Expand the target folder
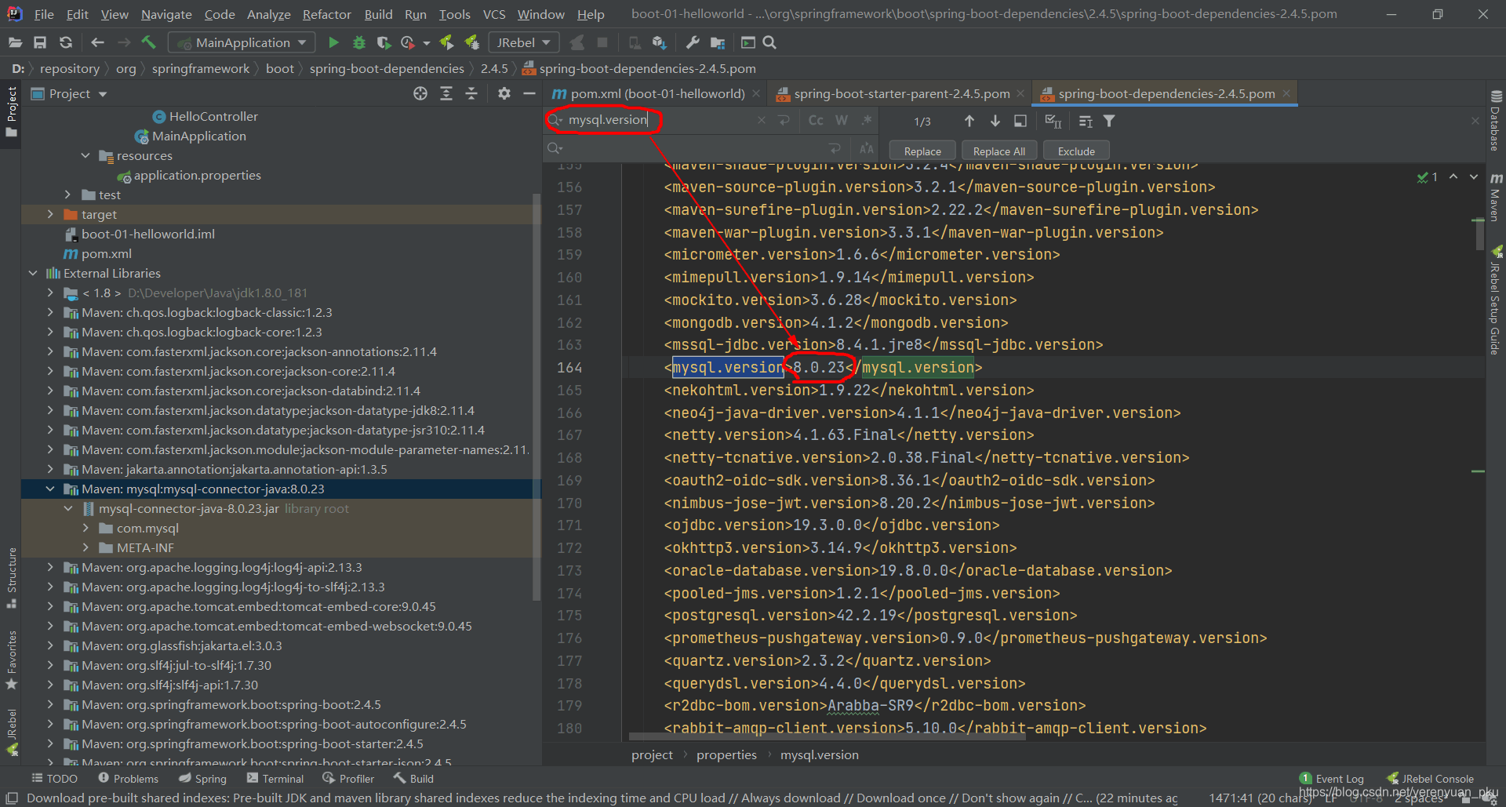 (50, 214)
